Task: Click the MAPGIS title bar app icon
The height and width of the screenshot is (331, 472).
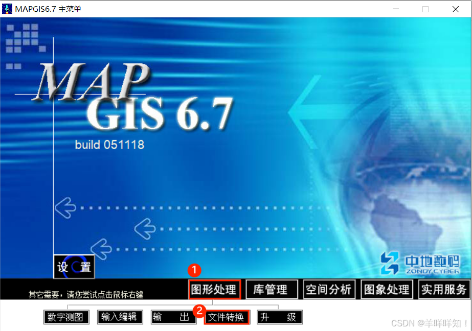Action: click(x=7, y=9)
